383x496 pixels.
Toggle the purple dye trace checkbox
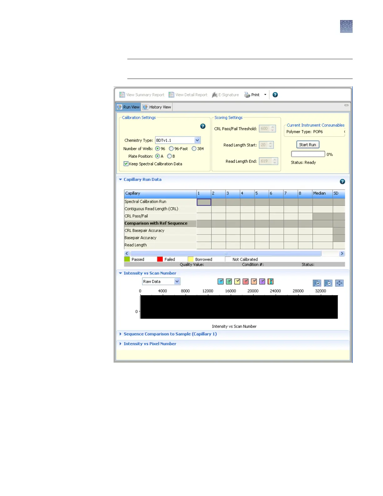point(262,282)
